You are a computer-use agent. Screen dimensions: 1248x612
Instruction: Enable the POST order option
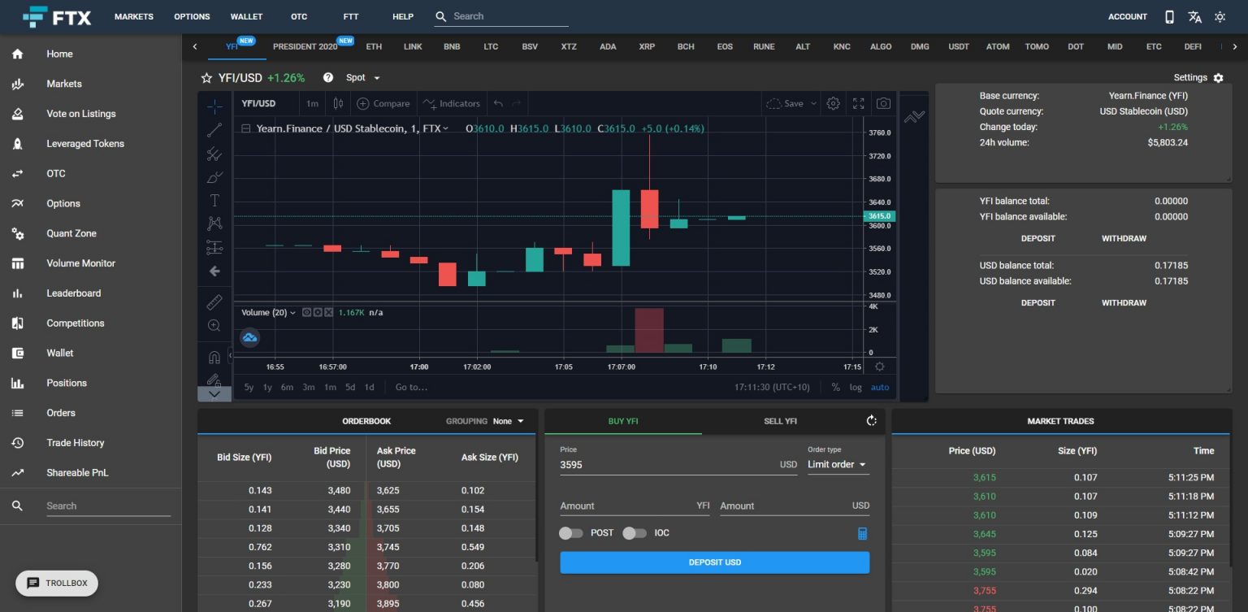571,532
